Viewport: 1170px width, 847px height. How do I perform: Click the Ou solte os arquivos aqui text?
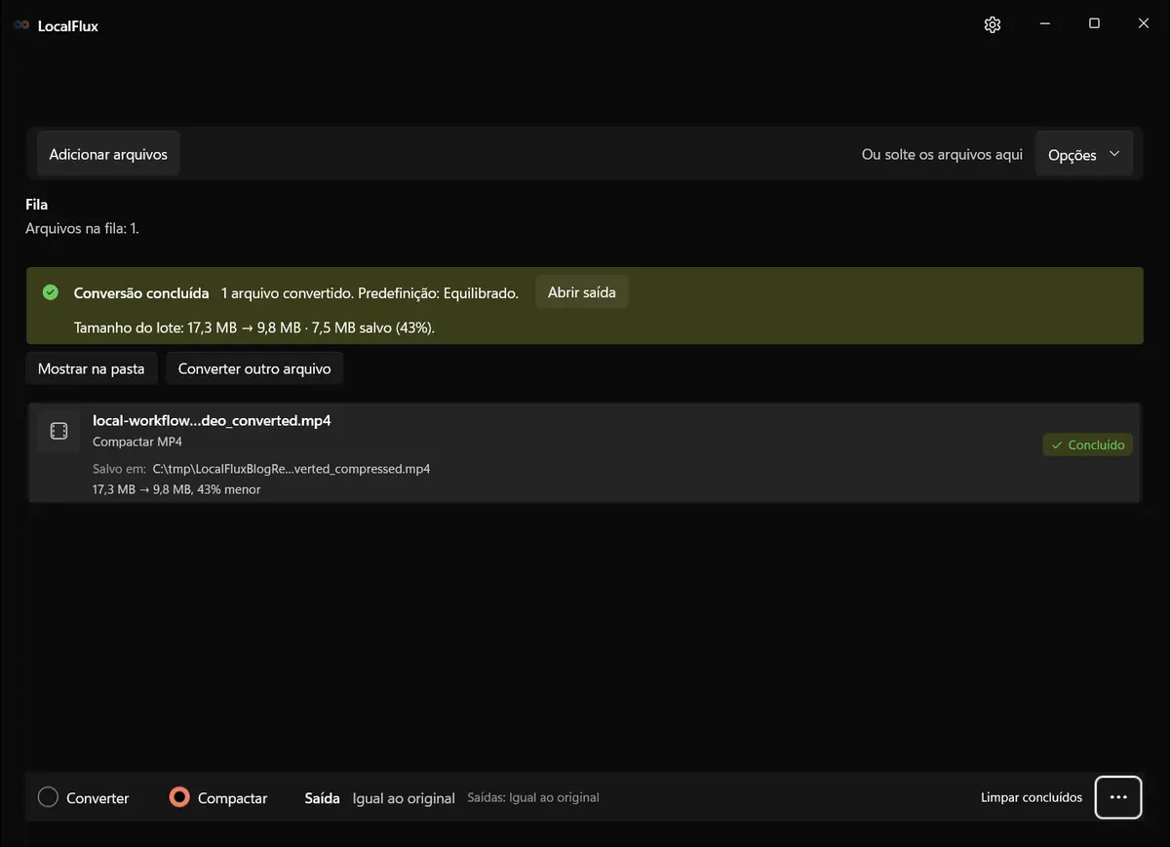coord(942,155)
